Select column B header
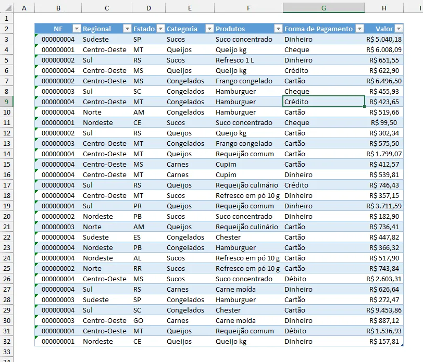This screenshot has height=362, width=423. tap(58, 8)
